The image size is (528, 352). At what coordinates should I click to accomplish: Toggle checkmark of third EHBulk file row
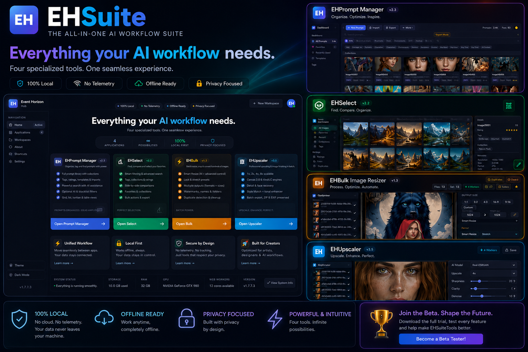355,220
